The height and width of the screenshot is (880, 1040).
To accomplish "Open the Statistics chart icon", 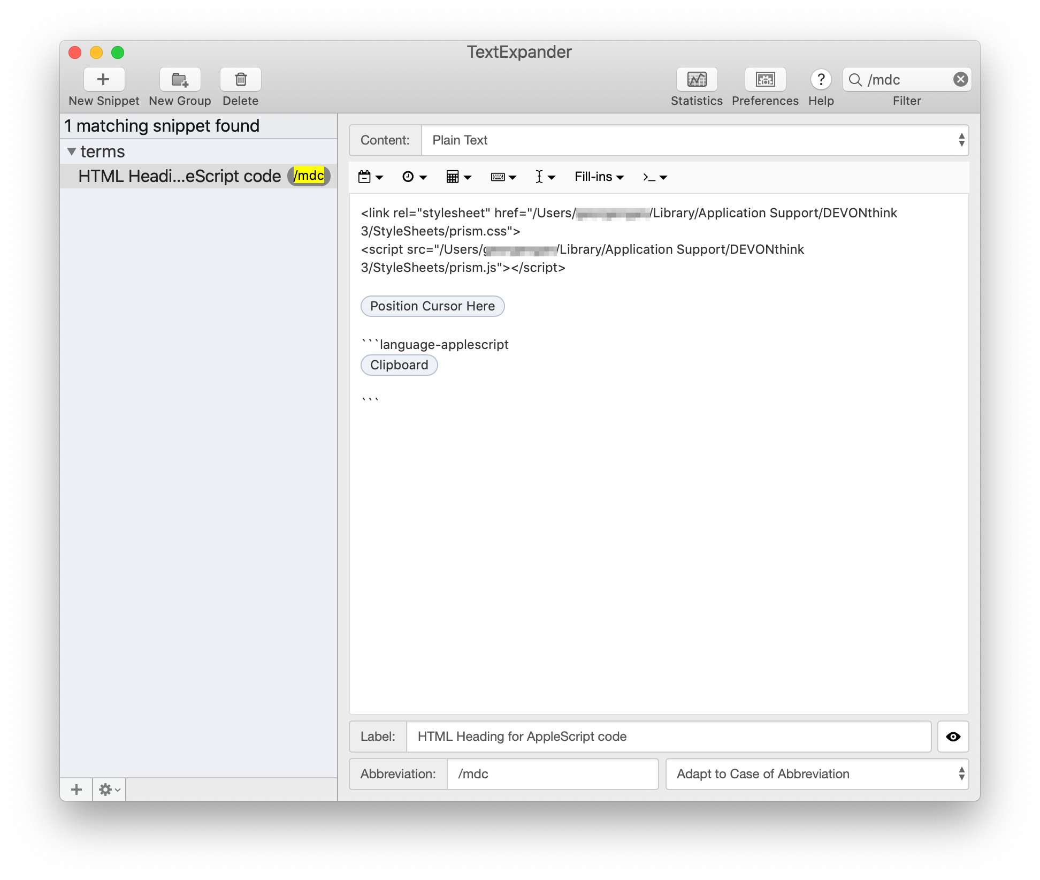I will (x=697, y=80).
